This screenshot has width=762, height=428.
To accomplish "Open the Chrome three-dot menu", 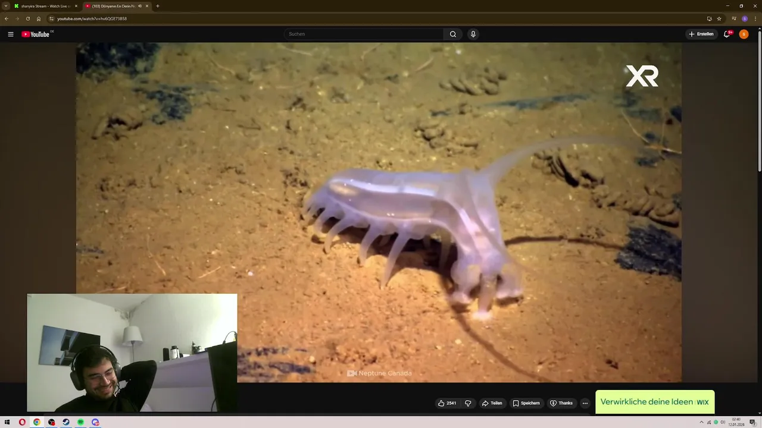I will point(755,18).
